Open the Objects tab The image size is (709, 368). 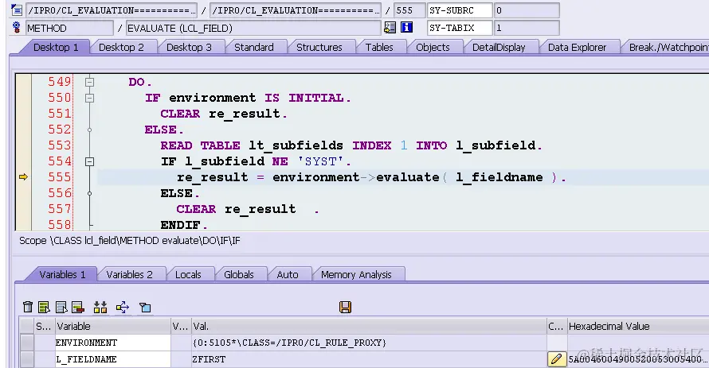tap(433, 48)
